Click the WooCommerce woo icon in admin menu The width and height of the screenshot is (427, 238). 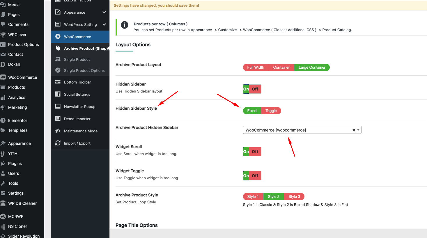point(3,77)
